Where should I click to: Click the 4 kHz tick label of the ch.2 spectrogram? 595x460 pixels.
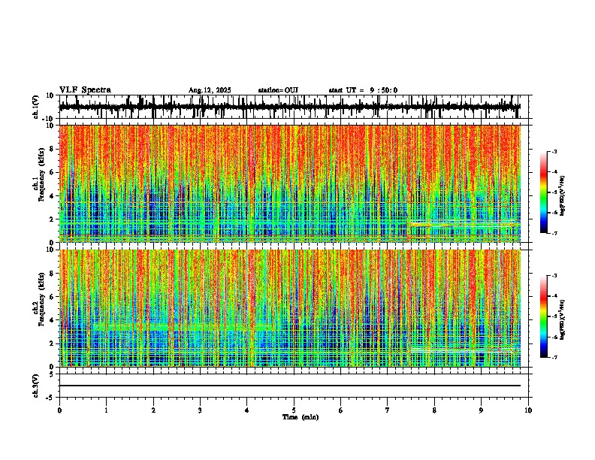53,320
